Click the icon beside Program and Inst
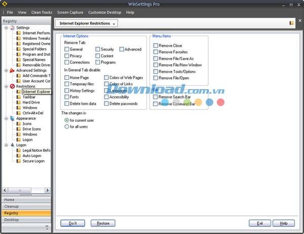The image size is (304, 234). pyautogui.click(x=19, y=54)
